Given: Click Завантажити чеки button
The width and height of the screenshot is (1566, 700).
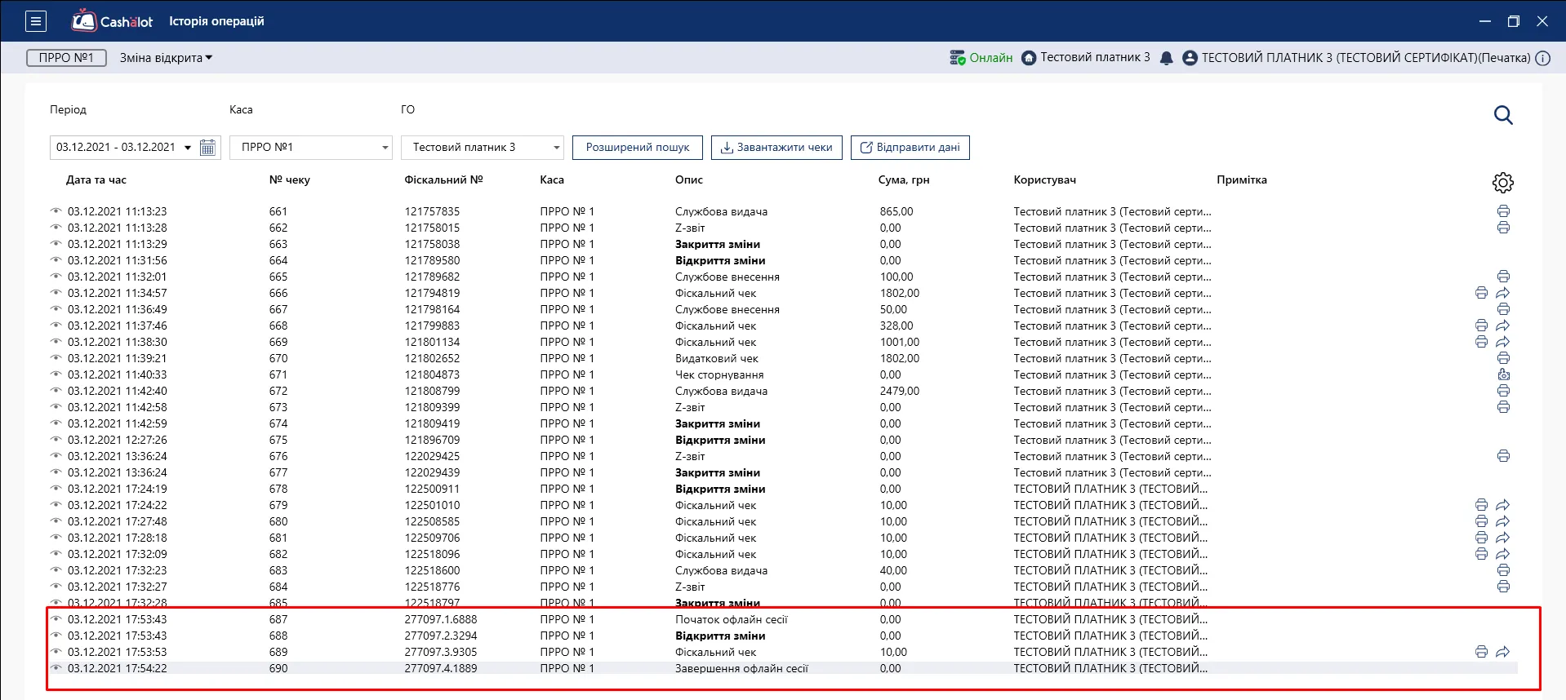Looking at the screenshot, I should pyautogui.click(x=776, y=148).
